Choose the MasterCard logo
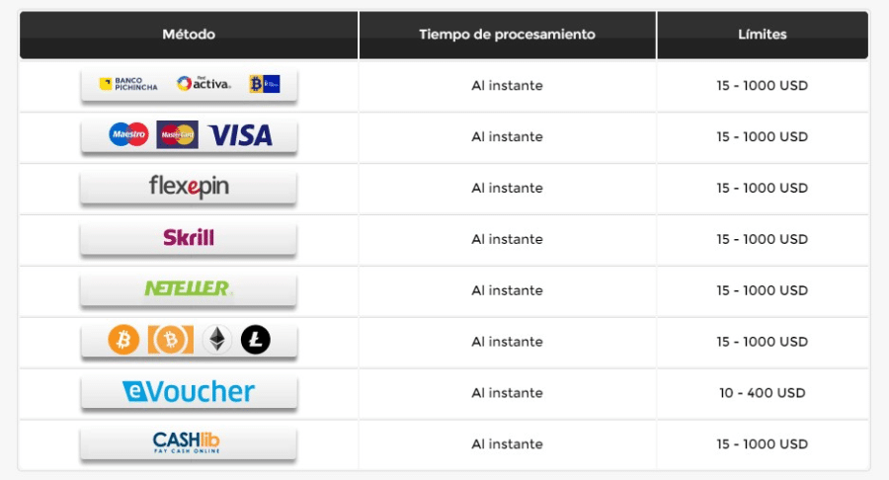Screen dimensions: 889x480 [178, 134]
